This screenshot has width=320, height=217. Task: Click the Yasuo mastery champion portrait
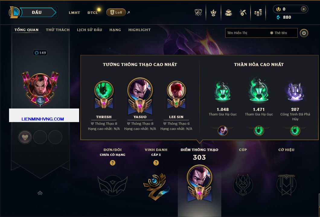click(x=140, y=89)
